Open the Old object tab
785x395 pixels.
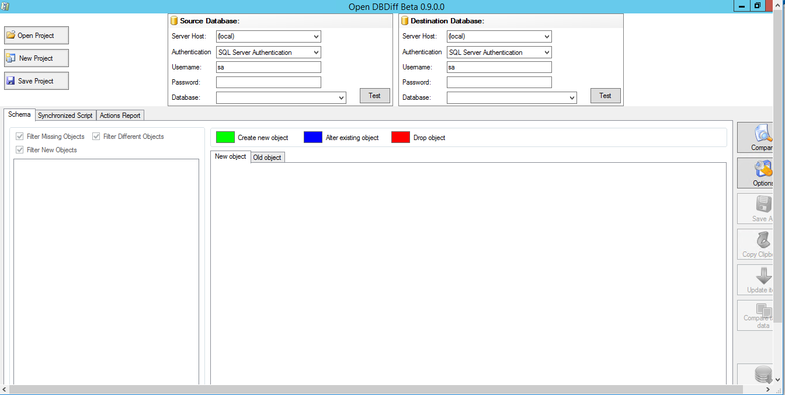pos(267,158)
